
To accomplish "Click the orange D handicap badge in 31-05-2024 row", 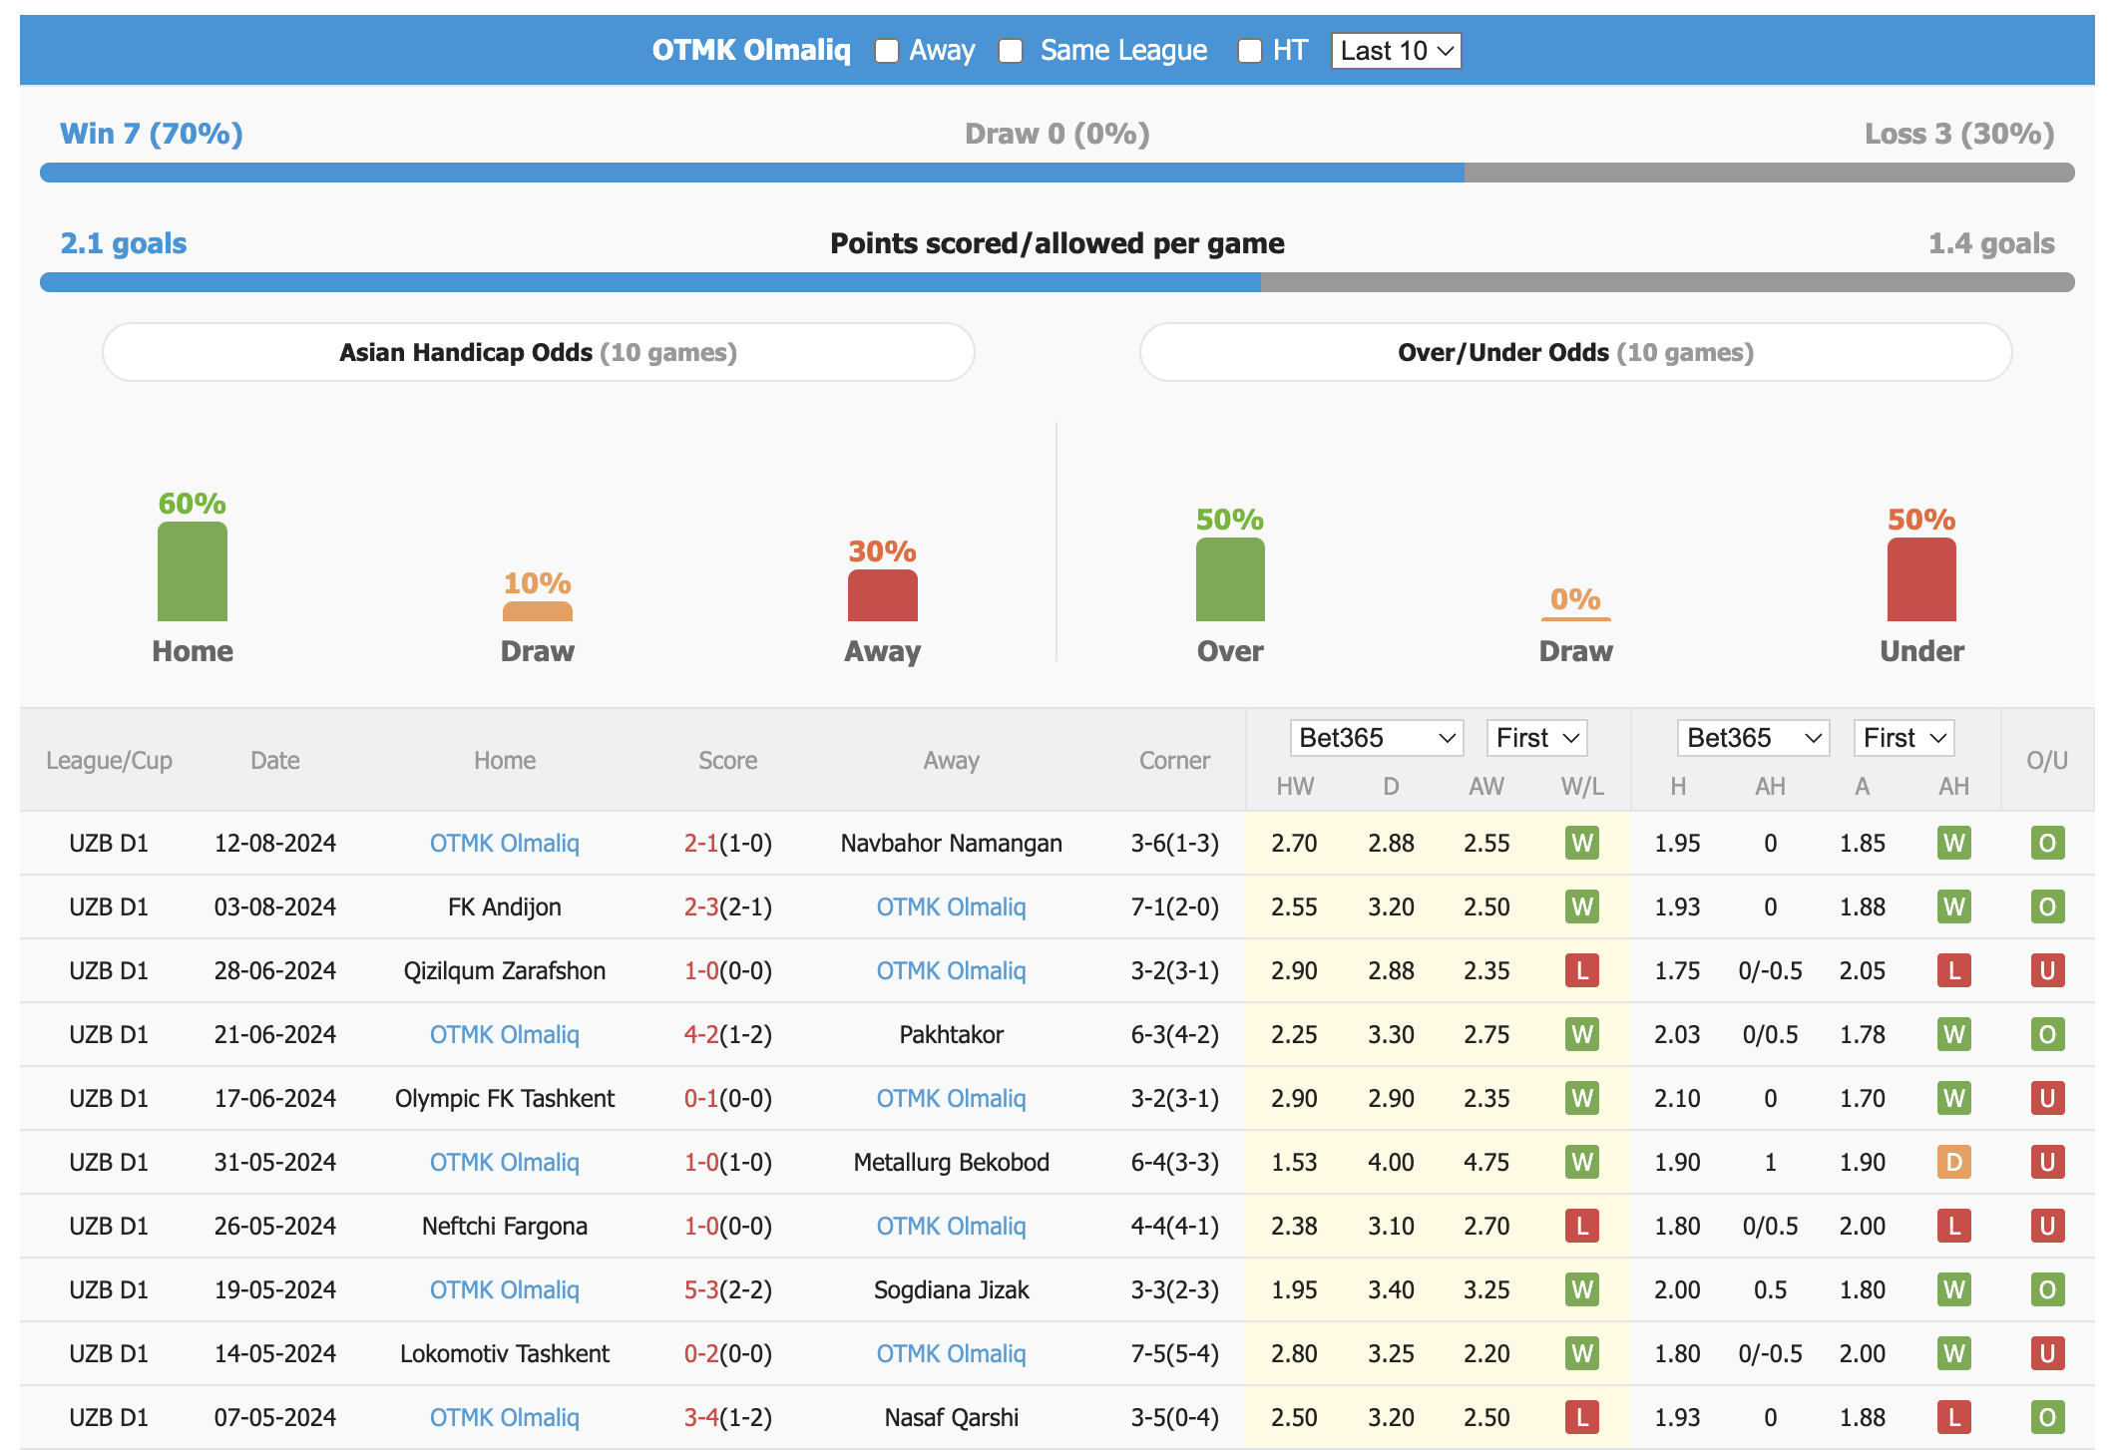I will (1953, 1162).
